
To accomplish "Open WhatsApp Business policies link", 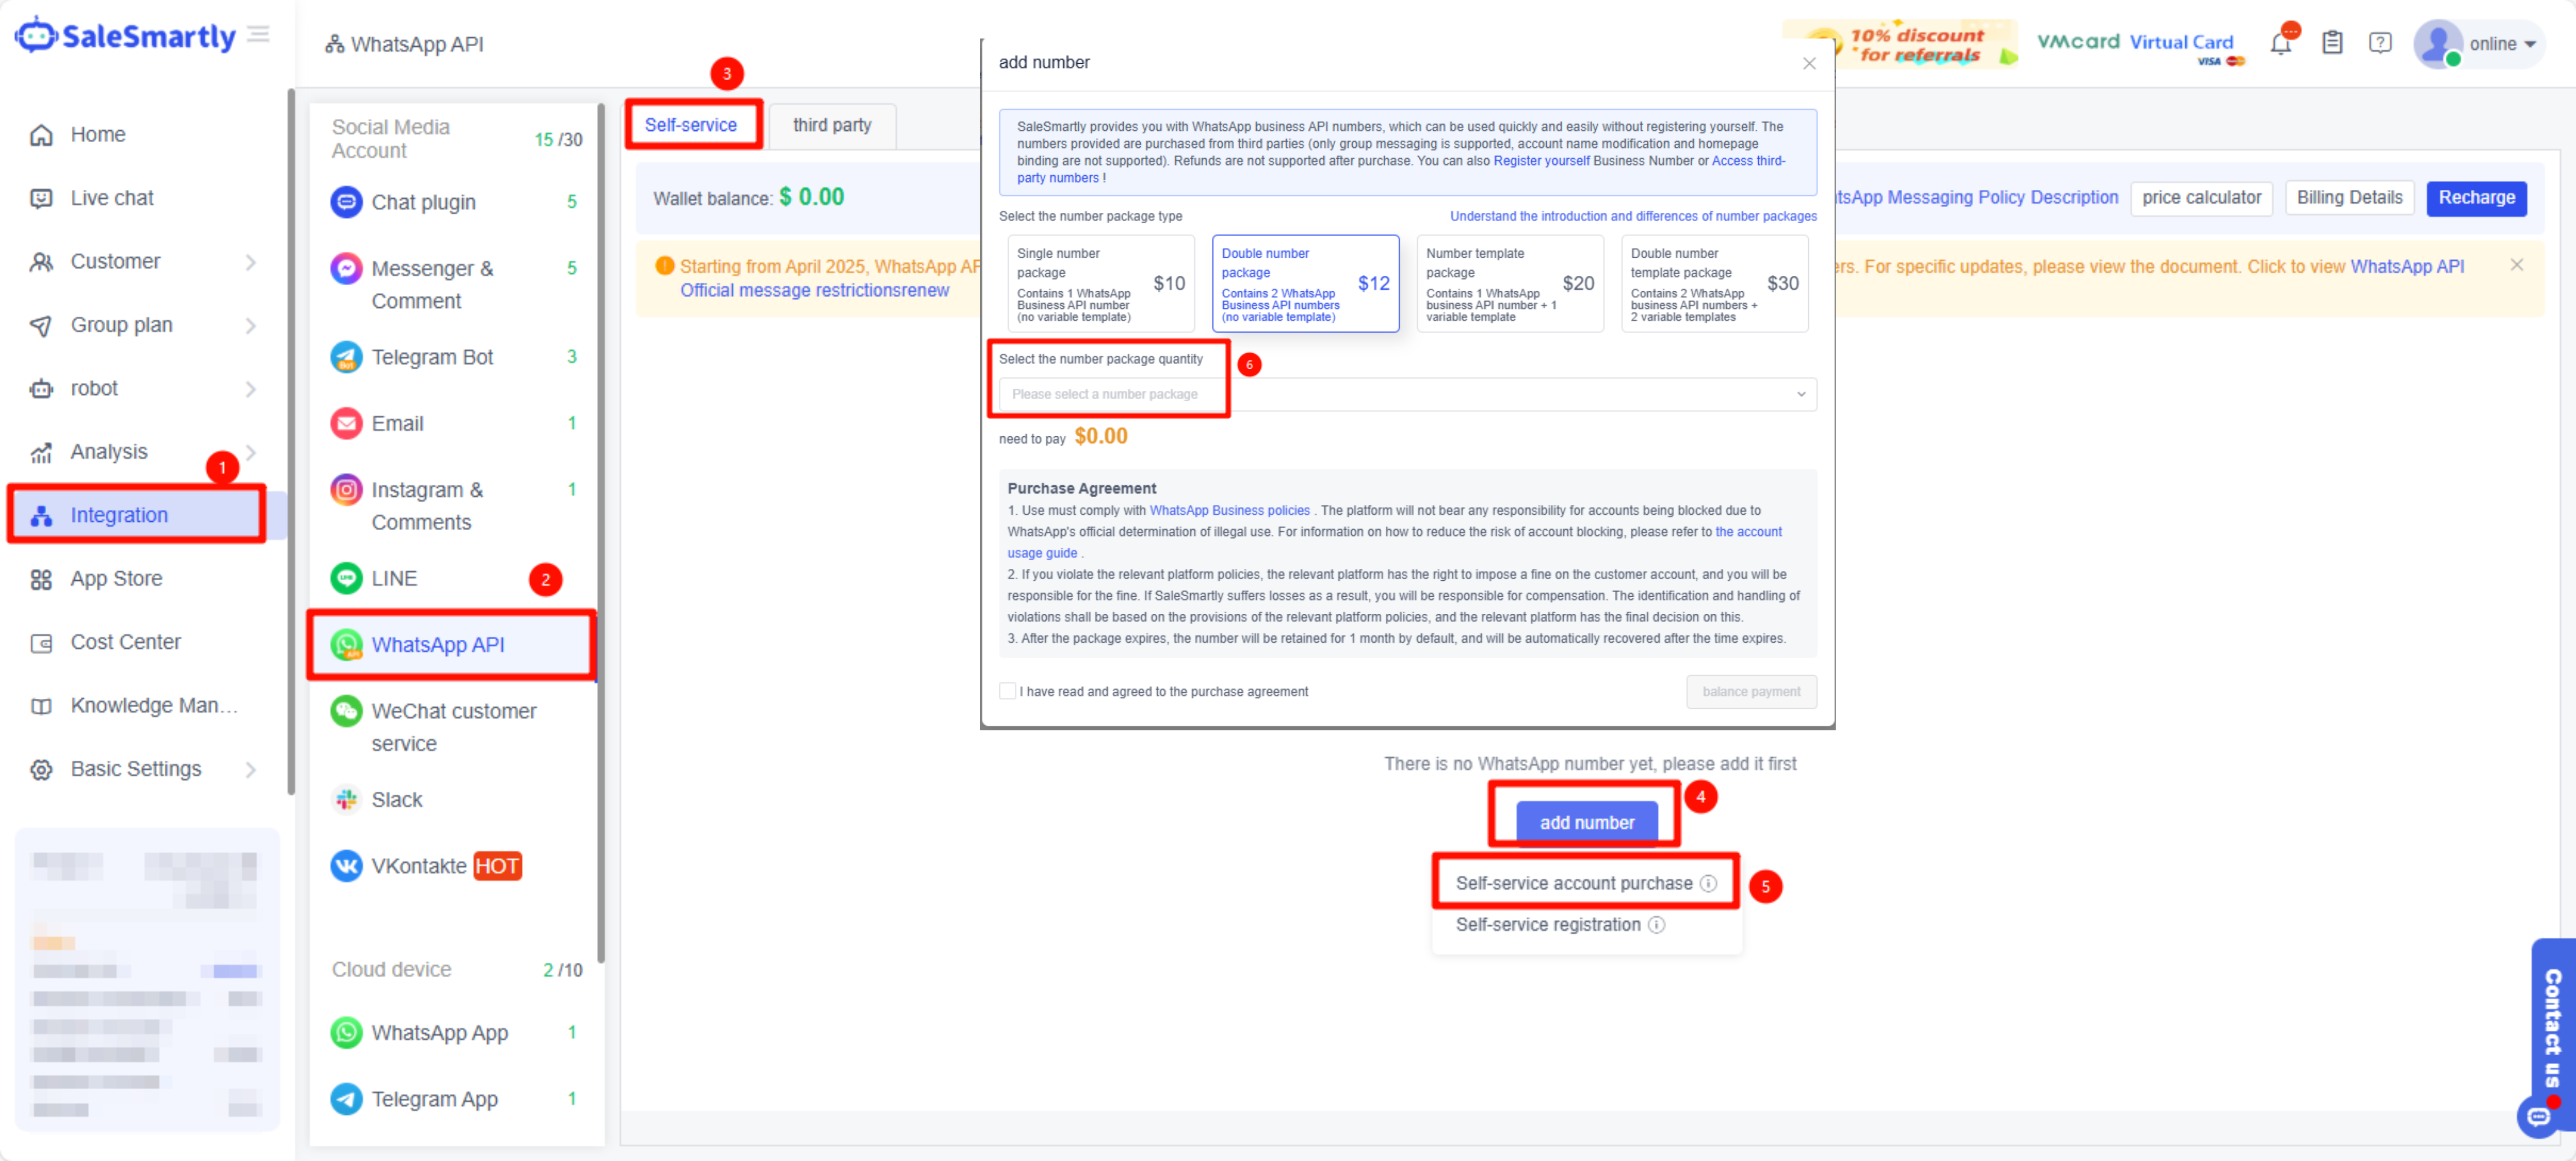I will tap(1229, 510).
